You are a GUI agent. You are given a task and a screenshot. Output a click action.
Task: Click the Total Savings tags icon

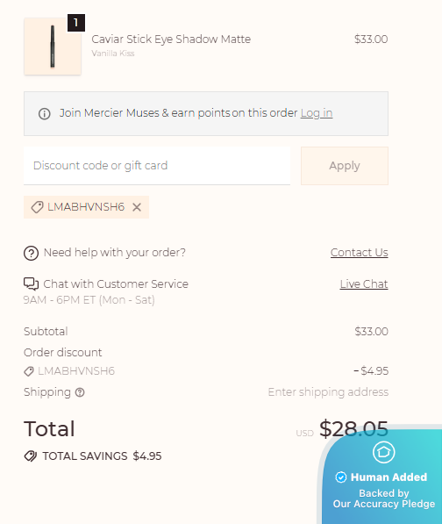(31, 456)
